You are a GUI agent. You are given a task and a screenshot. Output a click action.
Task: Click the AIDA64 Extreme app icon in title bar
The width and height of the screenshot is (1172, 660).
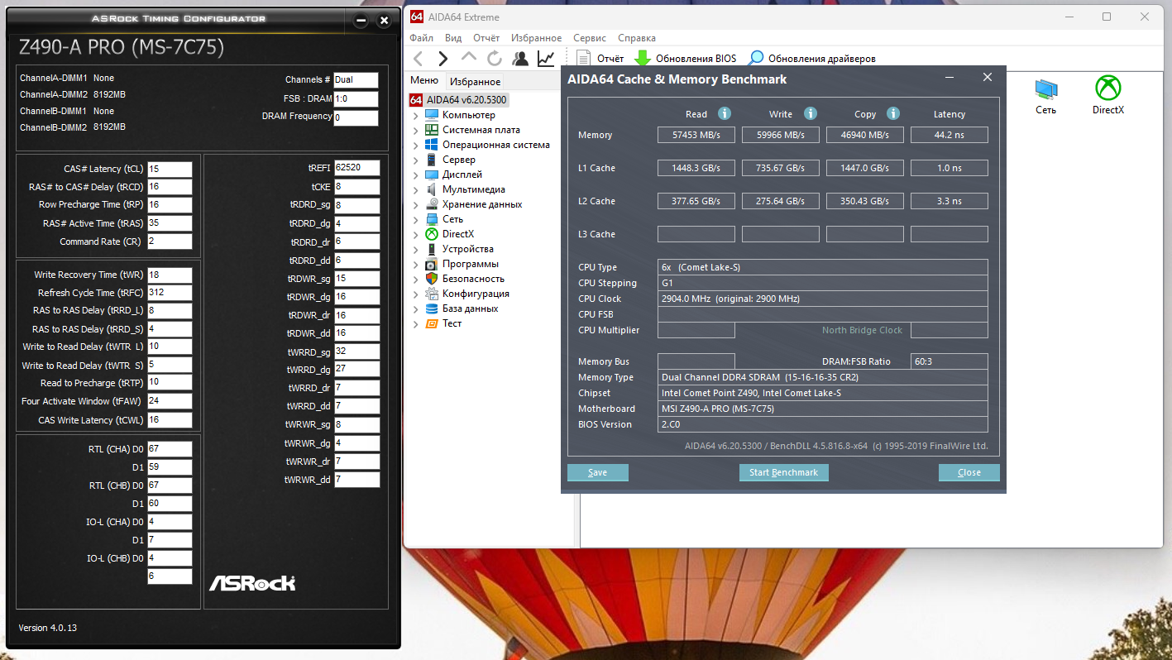pyautogui.click(x=417, y=17)
